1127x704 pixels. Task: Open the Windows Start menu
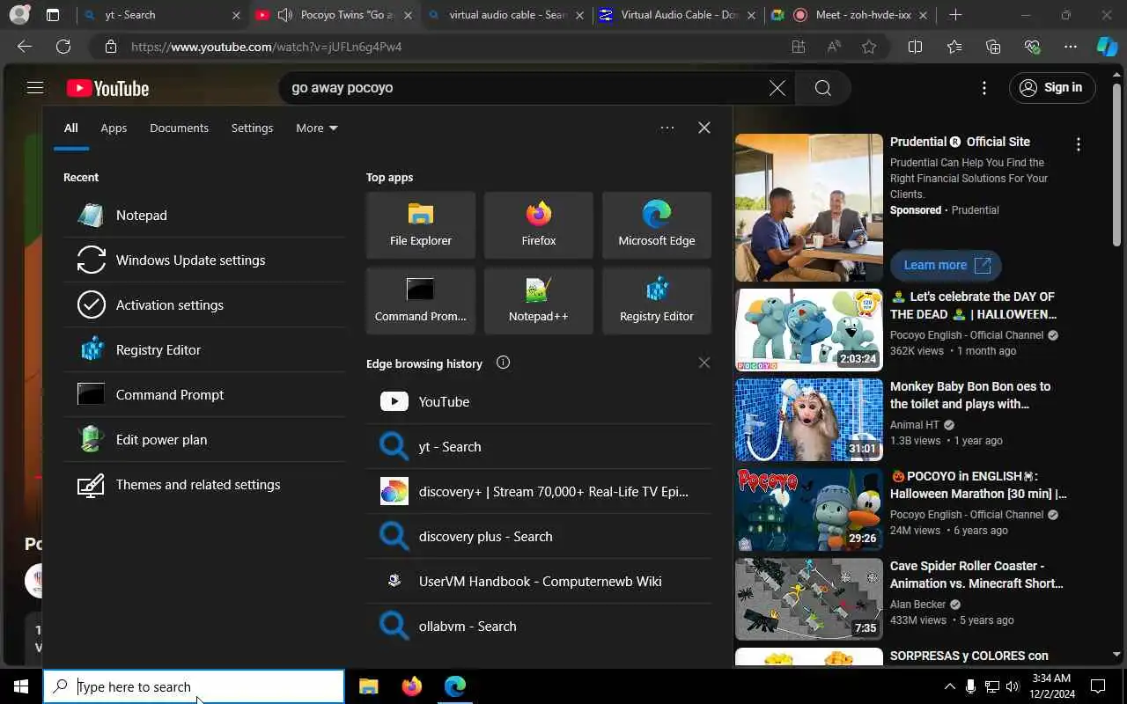point(21,686)
